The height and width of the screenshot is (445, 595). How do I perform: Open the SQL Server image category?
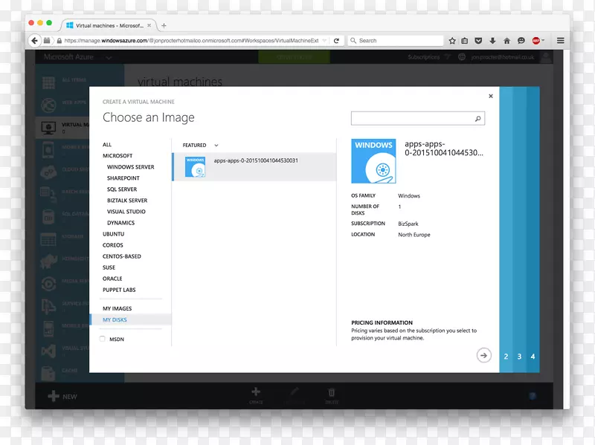[122, 189]
